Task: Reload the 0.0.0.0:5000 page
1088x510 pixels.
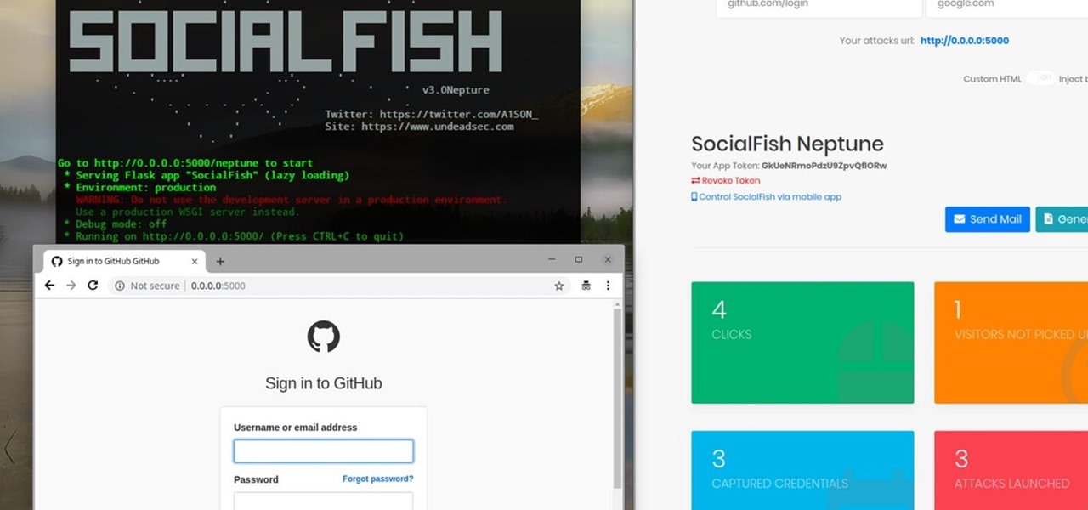Action: click(93, 286)
